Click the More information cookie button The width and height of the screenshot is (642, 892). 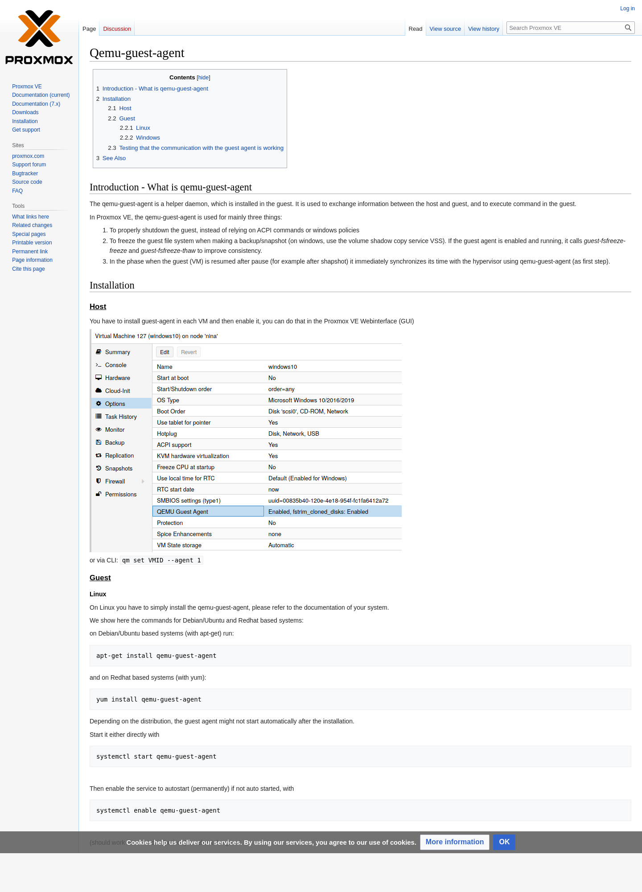pos(455,842)
